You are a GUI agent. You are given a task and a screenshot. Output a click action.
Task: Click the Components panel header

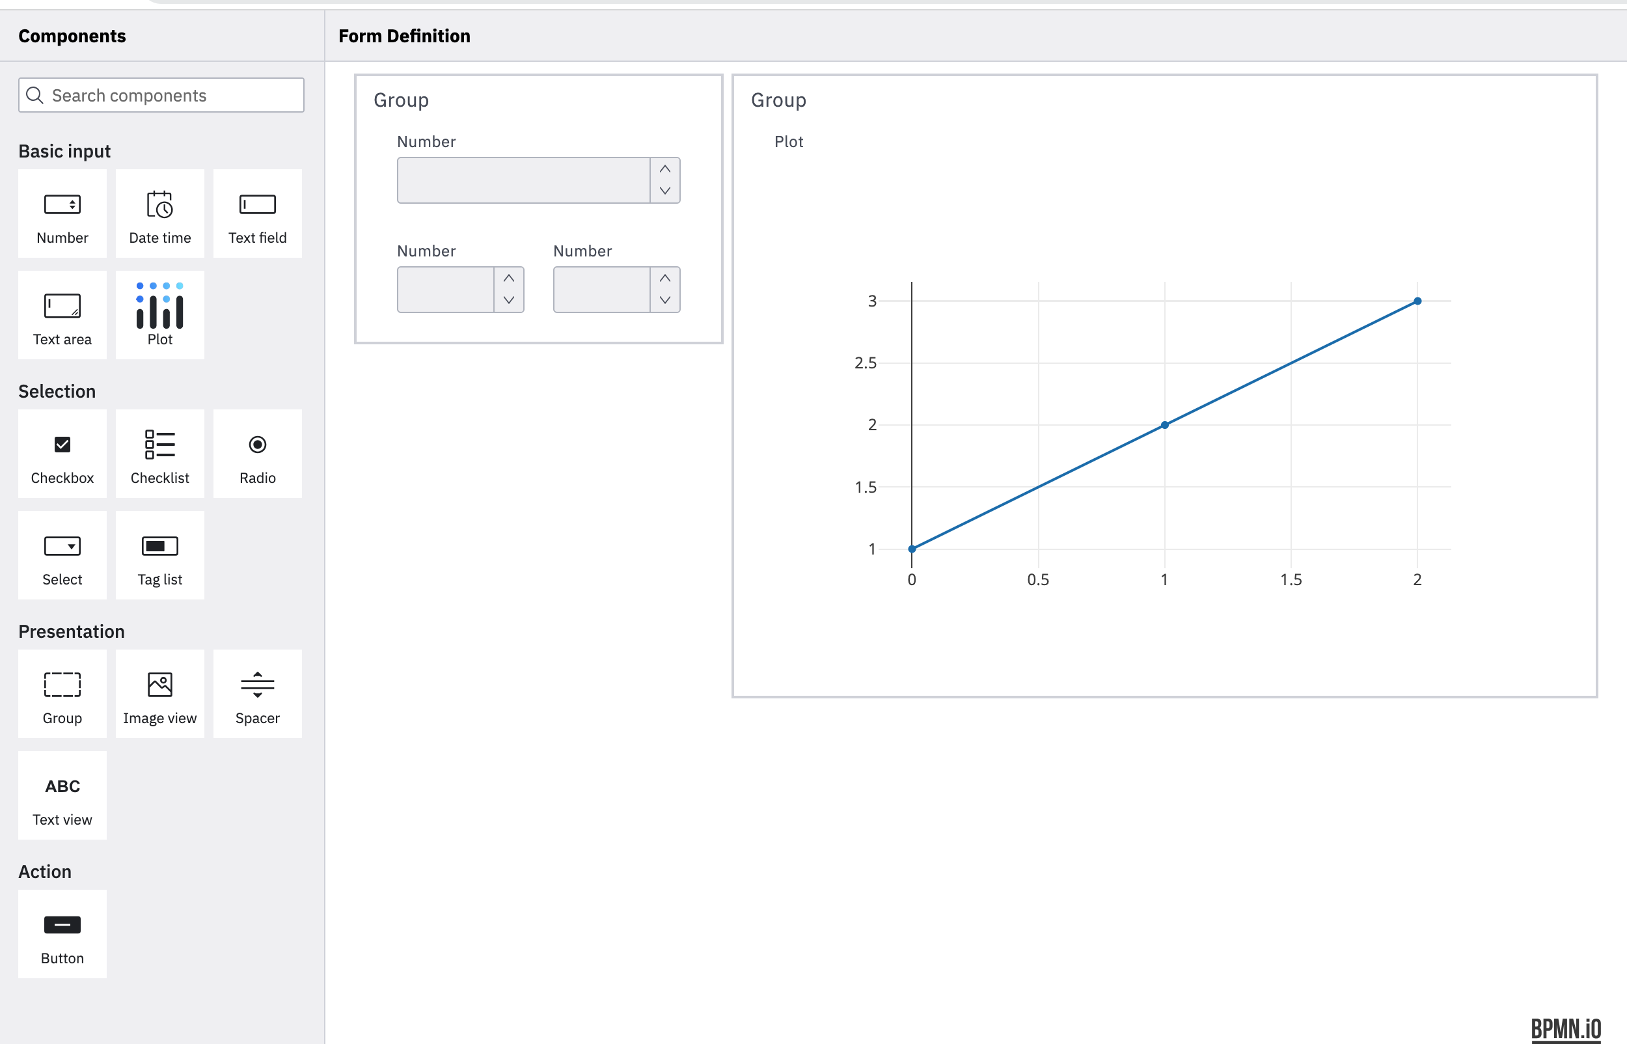pos(72,35)
